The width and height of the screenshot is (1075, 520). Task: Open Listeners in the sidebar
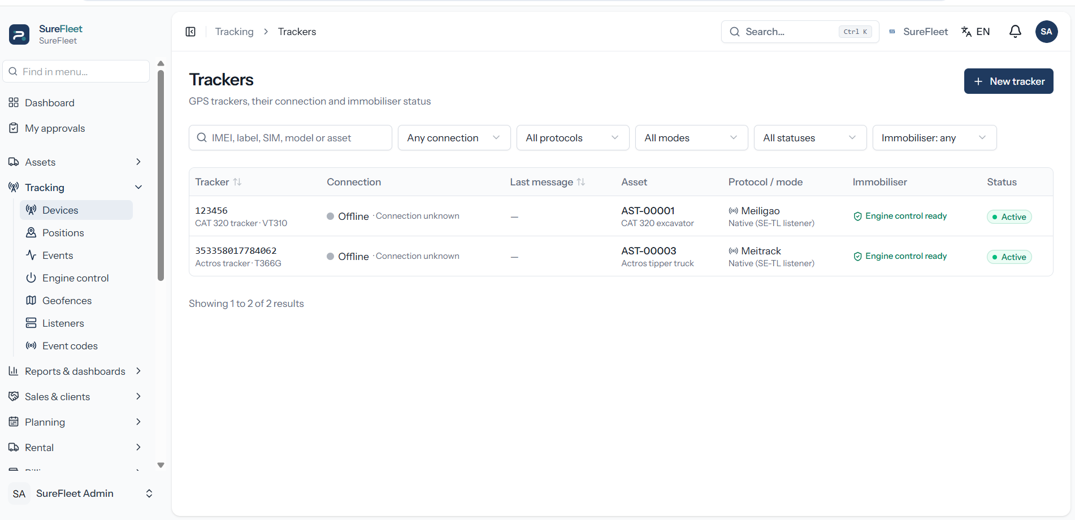76,323
